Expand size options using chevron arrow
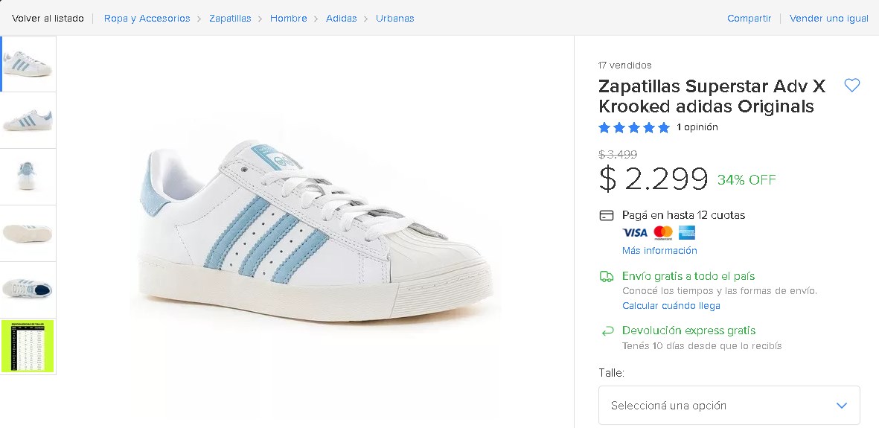 coord(842,406)
